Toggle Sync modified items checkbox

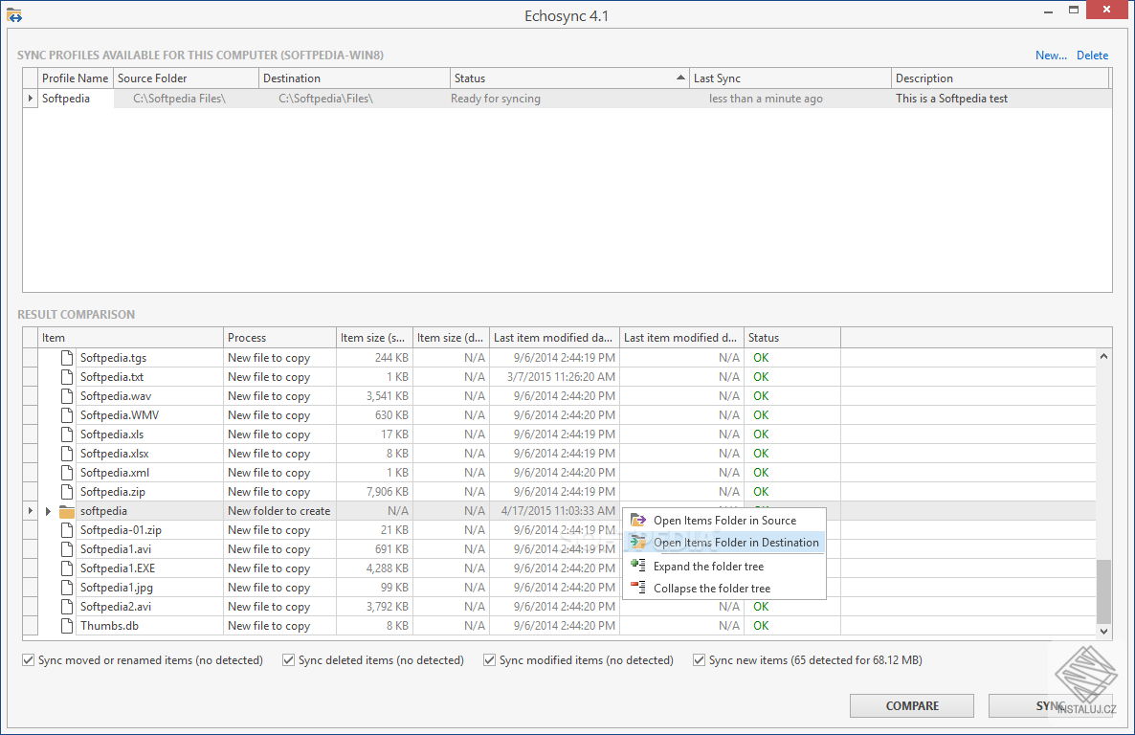[489, 659]
